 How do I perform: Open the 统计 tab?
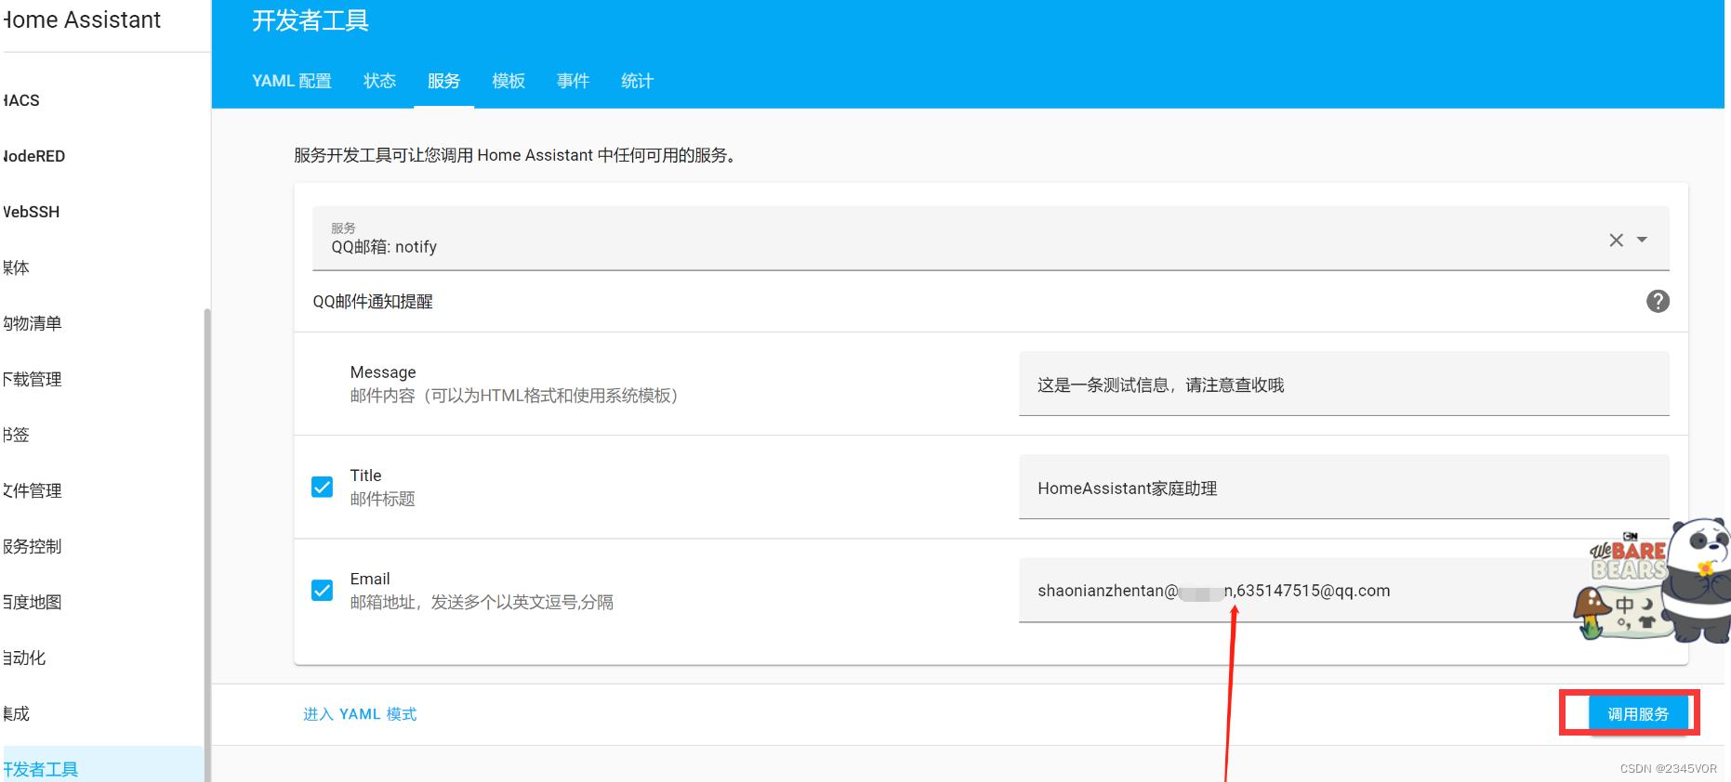coord(637,81)
